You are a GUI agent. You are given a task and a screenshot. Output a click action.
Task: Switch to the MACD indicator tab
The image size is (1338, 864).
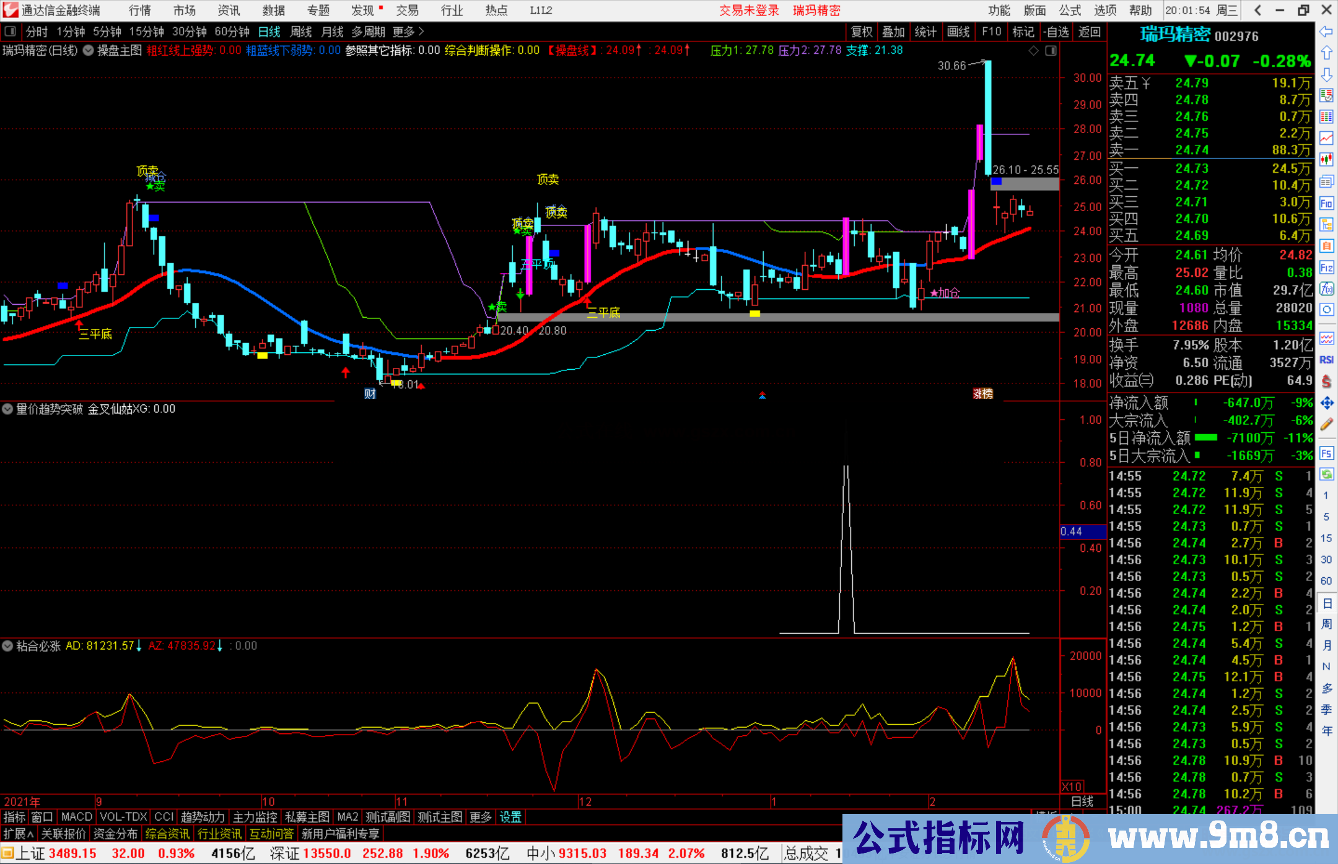click(x=76, y=817)
